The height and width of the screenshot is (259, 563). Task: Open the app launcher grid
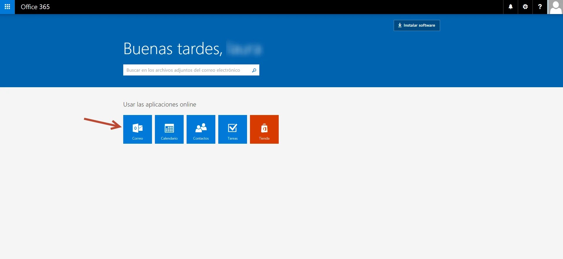(7, 7)
